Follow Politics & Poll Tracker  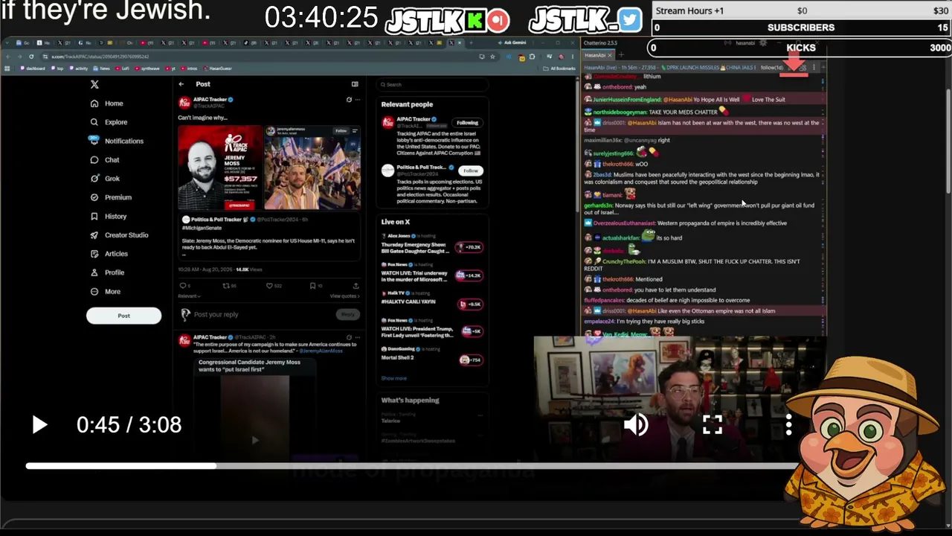point(470,170)
